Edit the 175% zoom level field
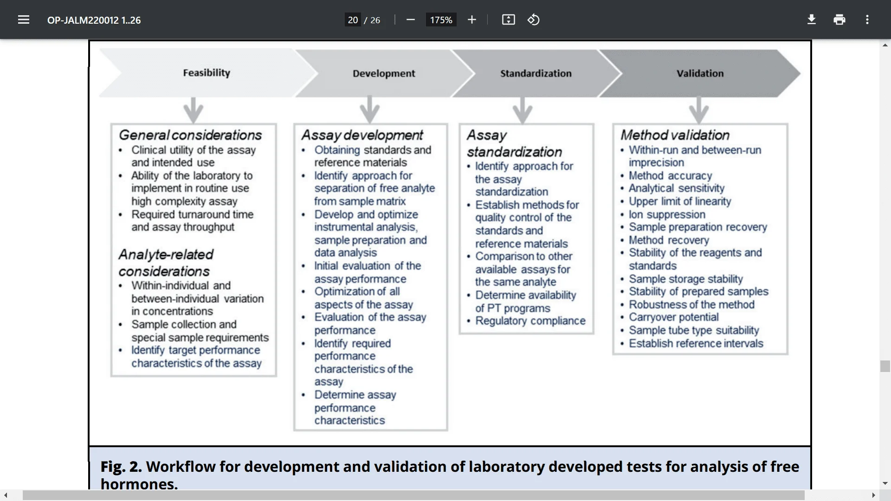The image size is (891, 501). pyautogui.click(x=441, y=20)
